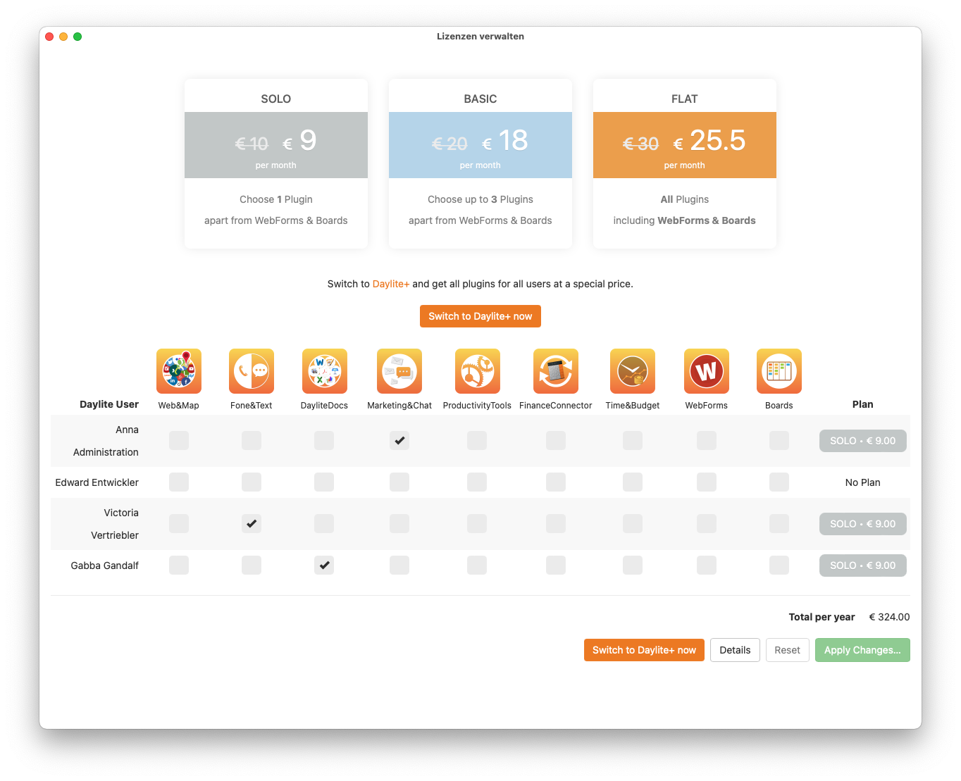Click the FinanceConnector calculator icon

556,371
